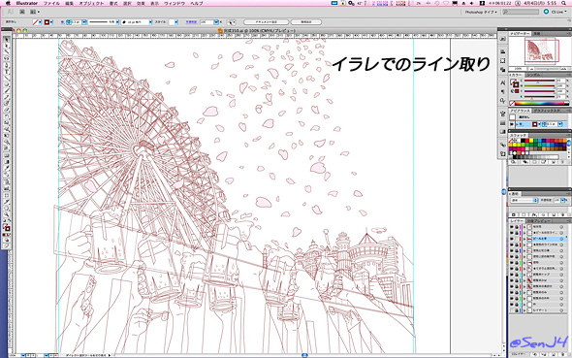Open the stroke weight dropdown arrow
The width and height of the screenshot is (572, 358).
click(x=84, y=22)
